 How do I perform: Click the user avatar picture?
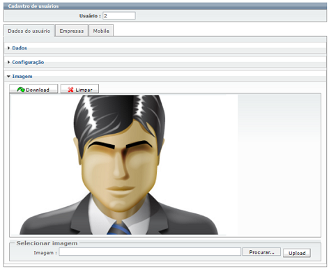(x=118, y=164)
